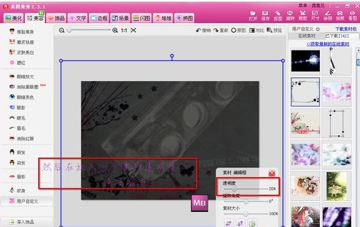360x227 pixels.
Task: Undo with the 撤销 button
Action: point(203,30)
